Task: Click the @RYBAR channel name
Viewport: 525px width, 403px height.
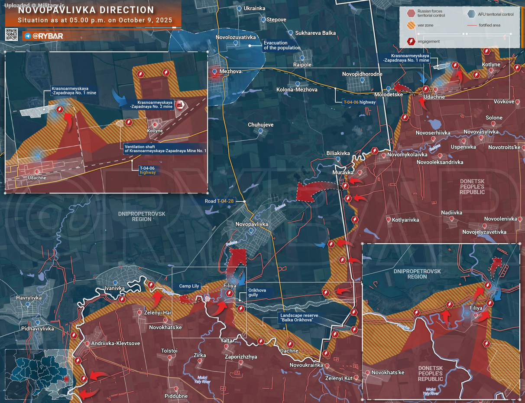Action: 48,36
